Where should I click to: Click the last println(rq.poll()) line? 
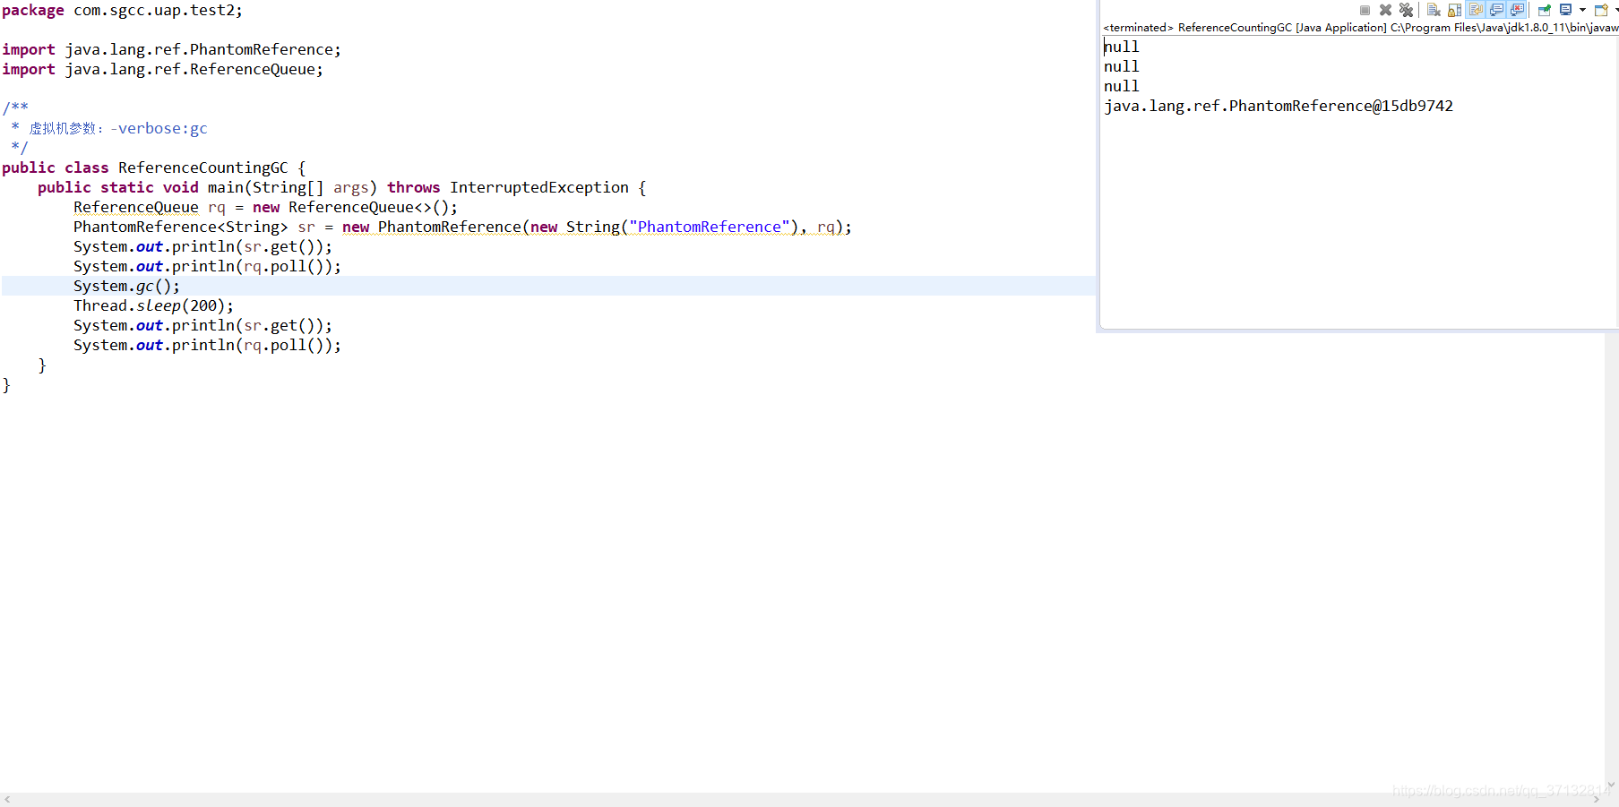[207, 345]
